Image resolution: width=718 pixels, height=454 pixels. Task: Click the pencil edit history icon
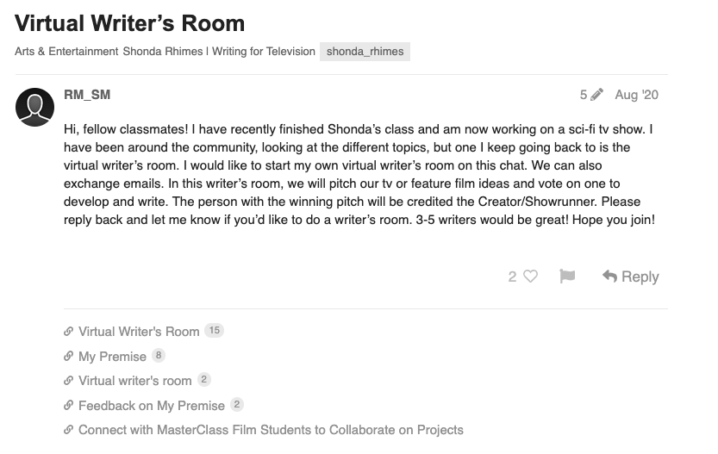[x=596, y=95]
